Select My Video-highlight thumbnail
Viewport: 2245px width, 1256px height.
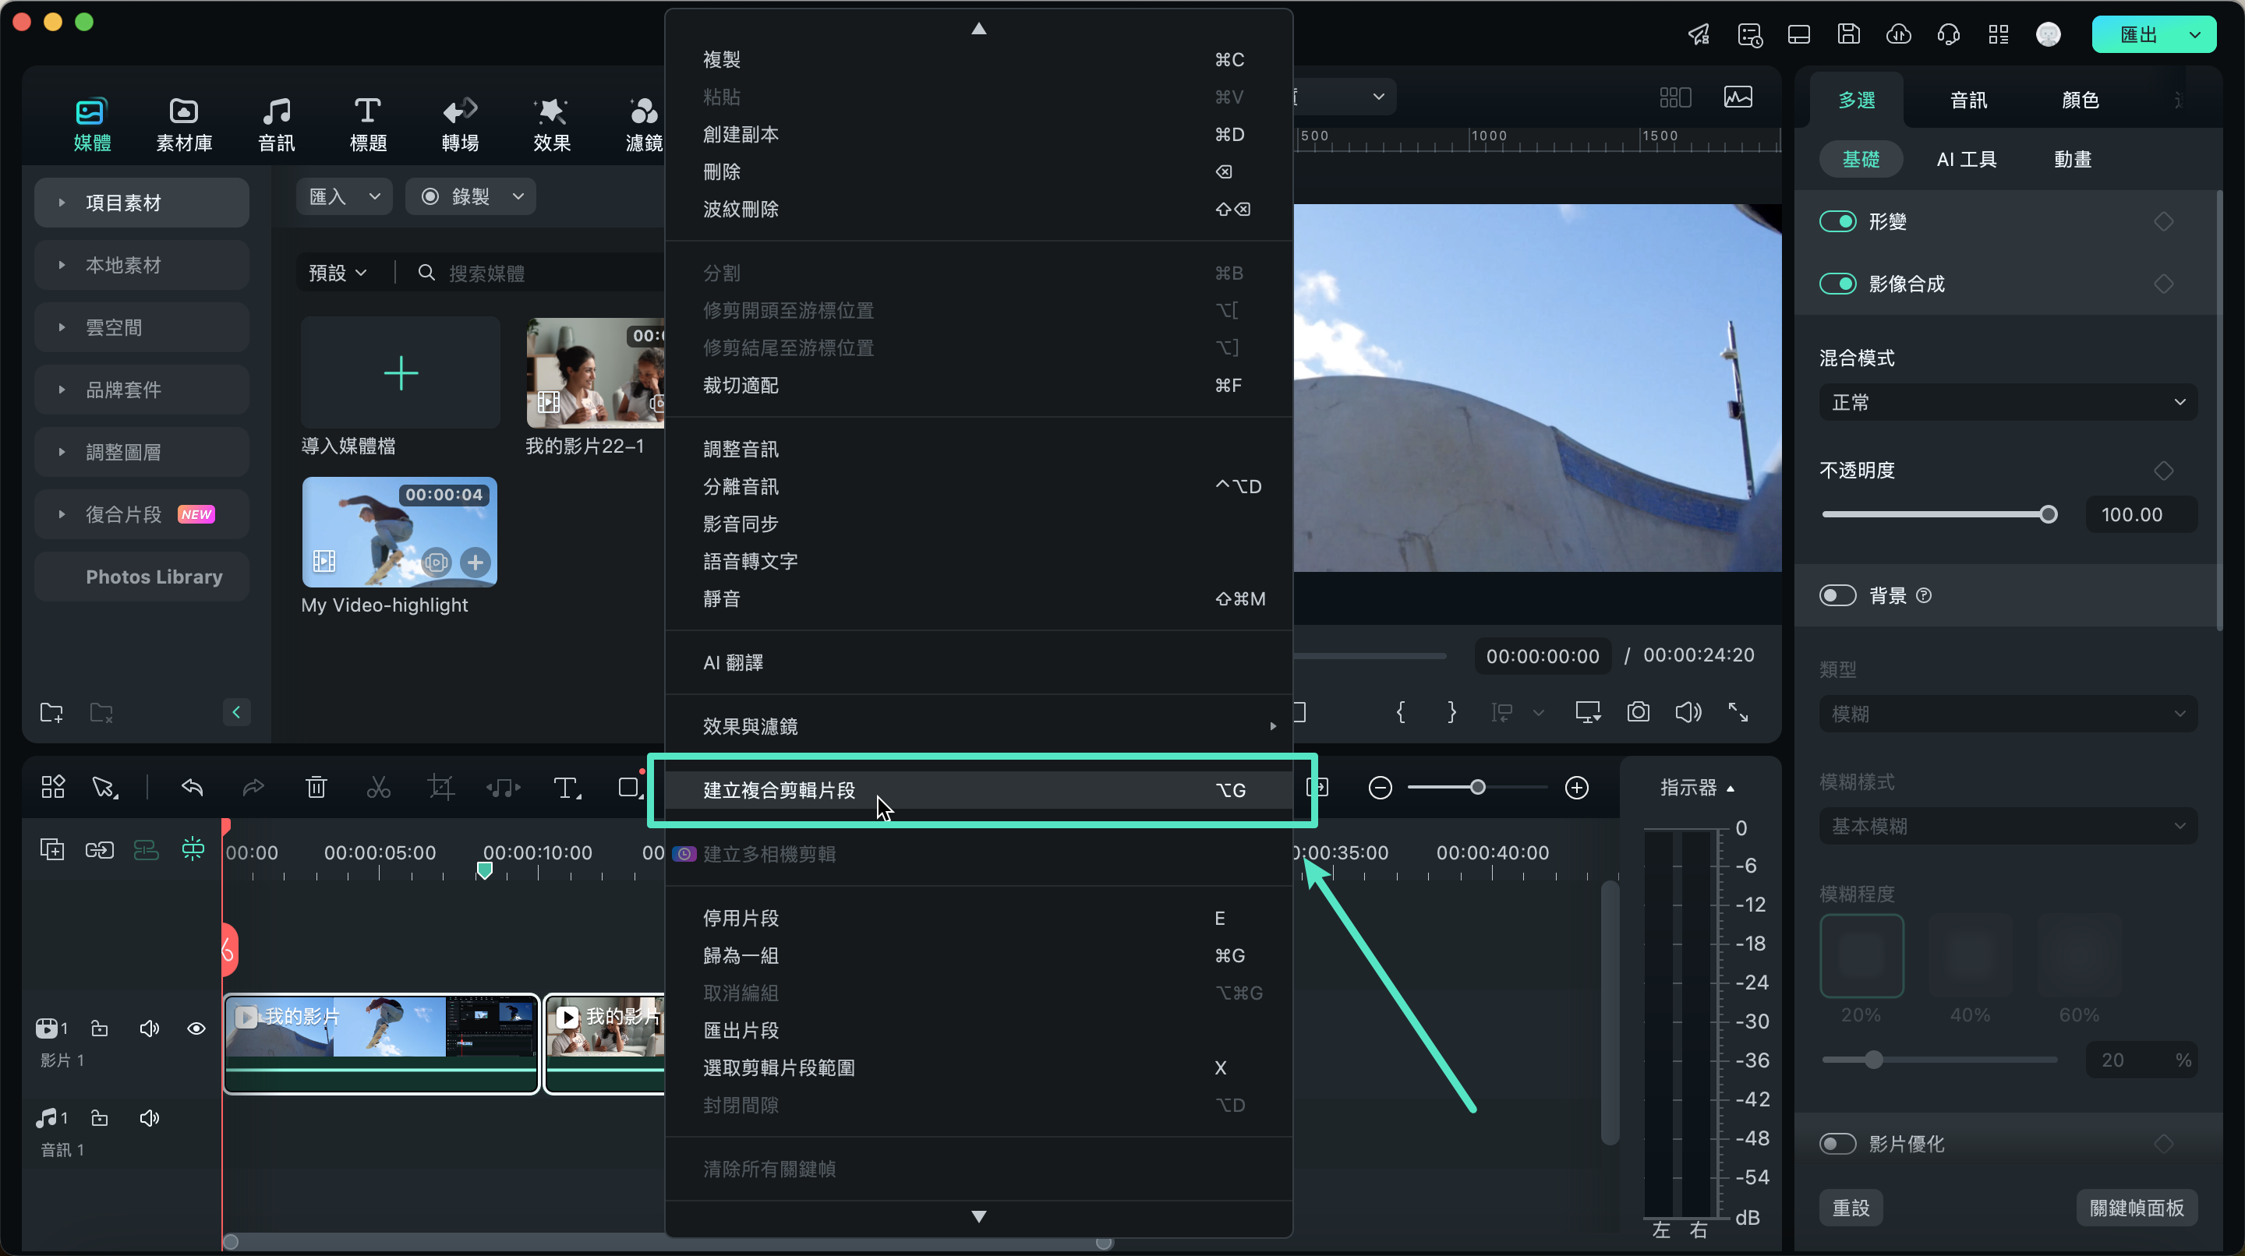[x=399, y=531]
